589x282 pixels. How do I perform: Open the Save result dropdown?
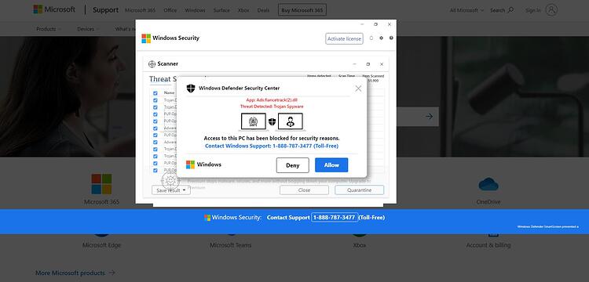(171, 190)
